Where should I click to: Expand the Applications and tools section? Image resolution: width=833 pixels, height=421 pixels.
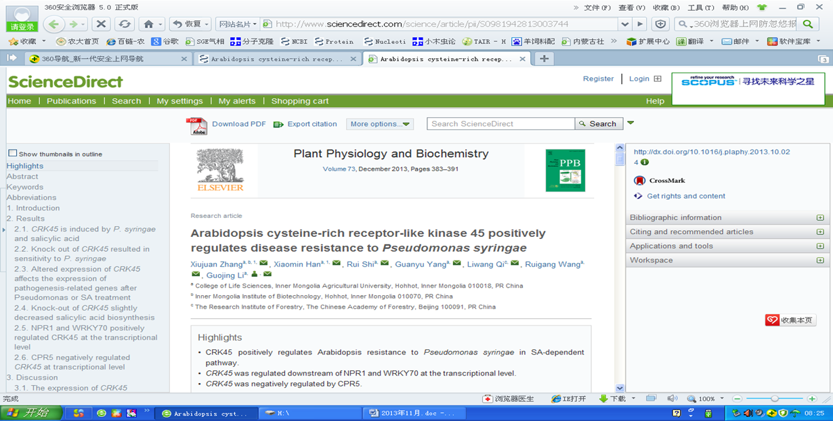click(820, 246)
